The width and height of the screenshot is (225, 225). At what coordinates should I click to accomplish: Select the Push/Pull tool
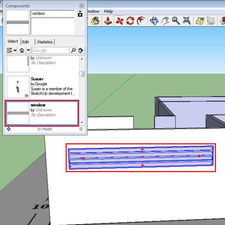click(108, 21)
